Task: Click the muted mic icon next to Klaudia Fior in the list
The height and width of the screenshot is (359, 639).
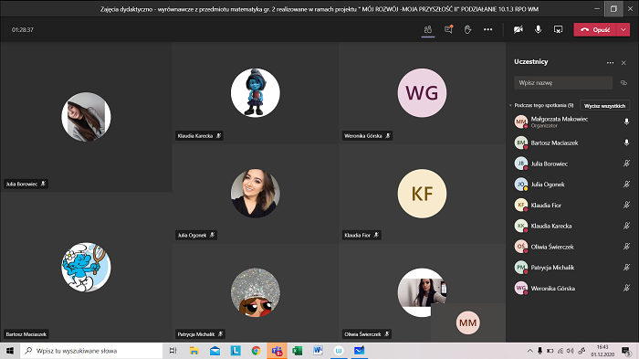Action: 626,205
